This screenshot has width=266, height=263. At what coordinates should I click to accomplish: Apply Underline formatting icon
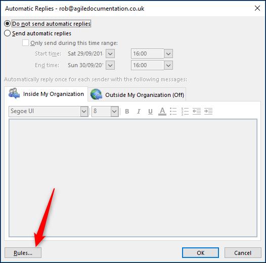coord(150,112)
